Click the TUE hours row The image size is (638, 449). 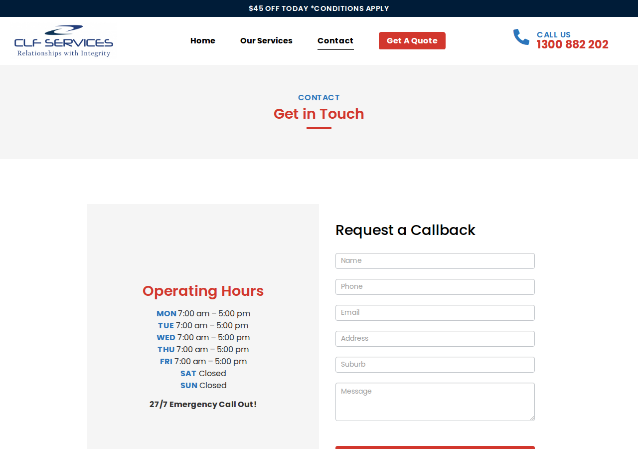(x=203, y=326)
